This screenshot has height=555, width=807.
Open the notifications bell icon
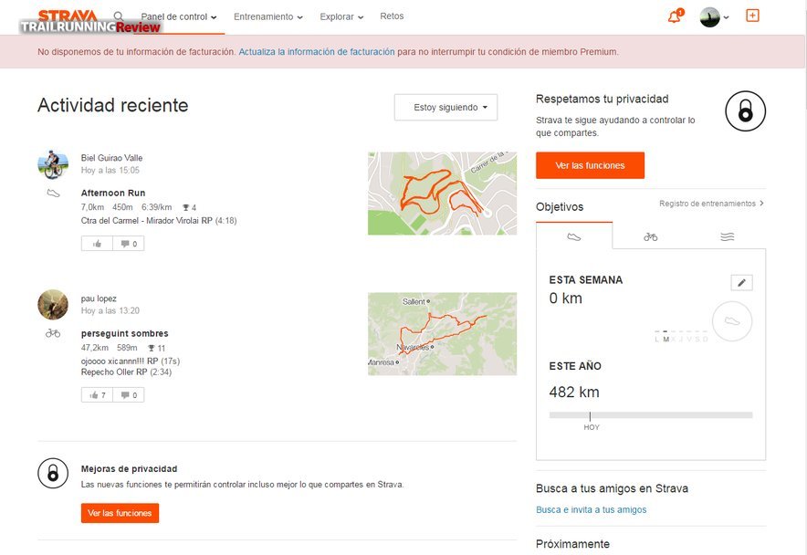(x=675, y=16)
